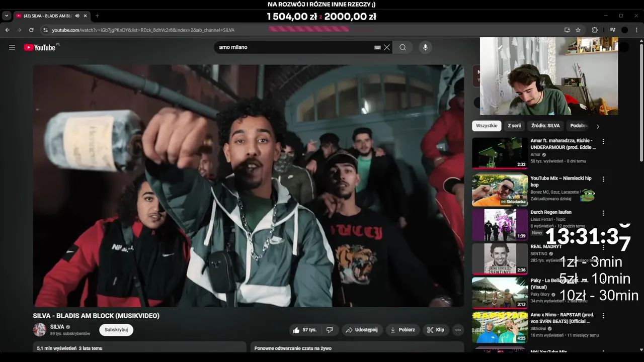Open SILVA channel name link
The height and width of the screenshot is (362, 644).
pos(57,327)
